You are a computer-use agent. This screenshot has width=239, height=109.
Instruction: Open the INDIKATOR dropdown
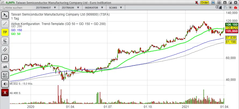(x=94, y=8)
